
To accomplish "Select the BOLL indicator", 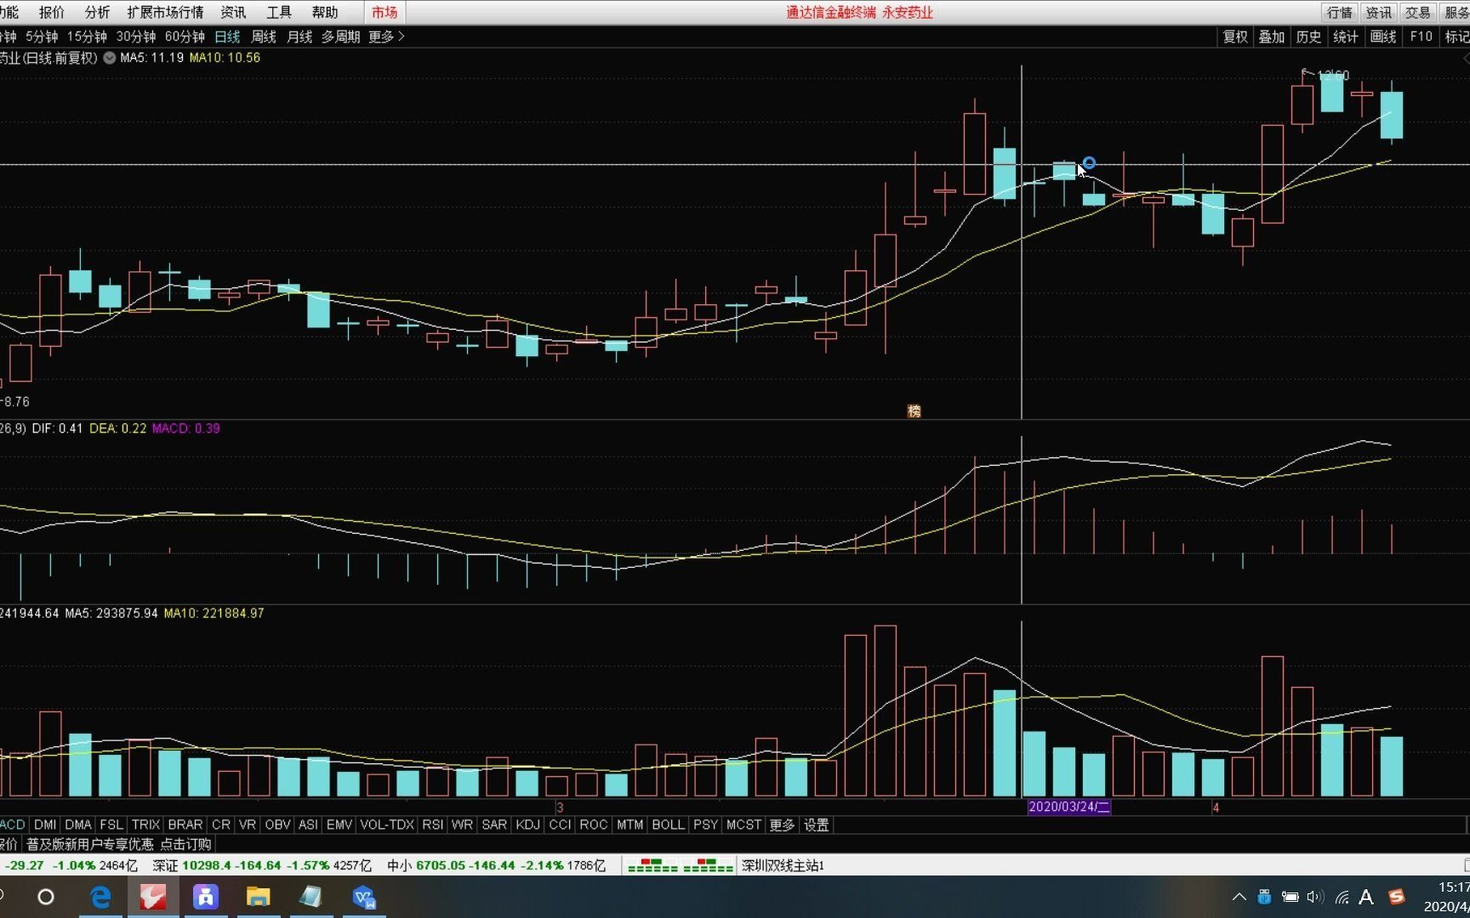I will [668, 824].
